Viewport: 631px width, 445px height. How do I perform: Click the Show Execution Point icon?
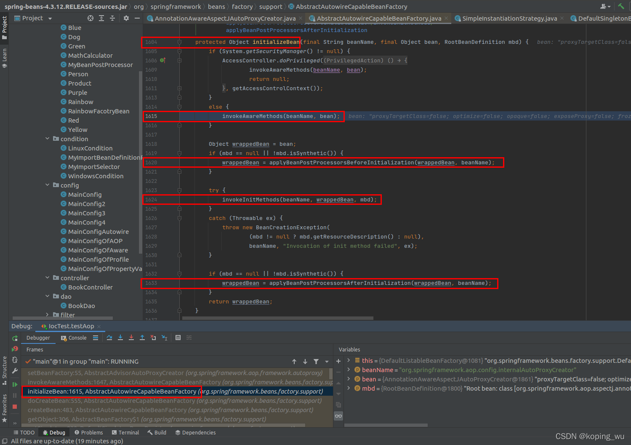coord(96,338)
